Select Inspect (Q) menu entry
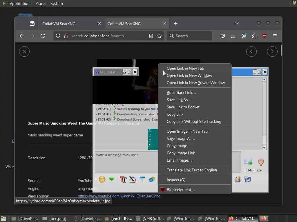297x222 pixels. (x=195, y=180)
